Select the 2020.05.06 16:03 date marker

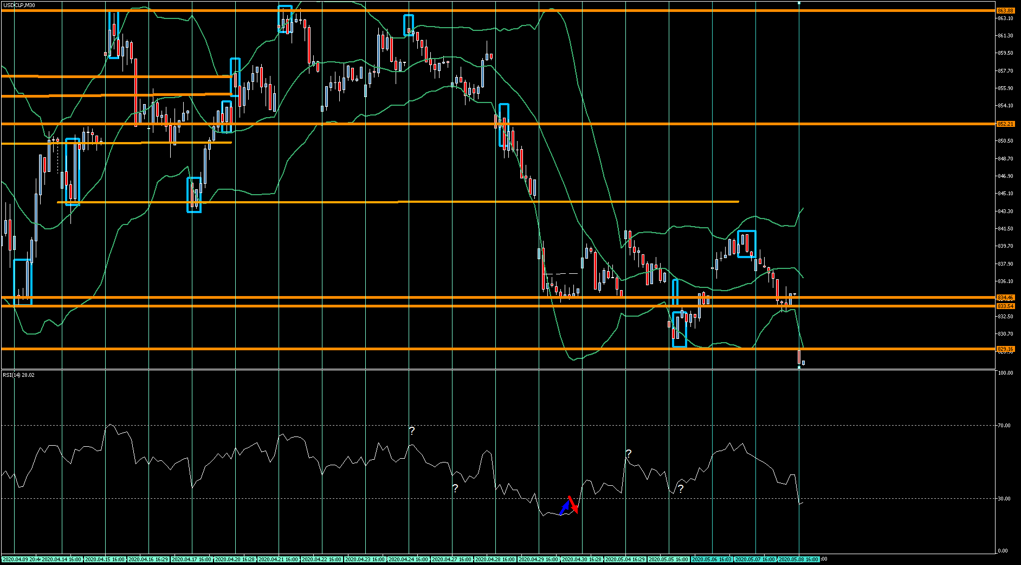click(712, 559)
